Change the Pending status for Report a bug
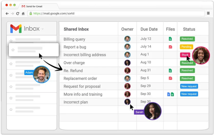 point(186,47)
